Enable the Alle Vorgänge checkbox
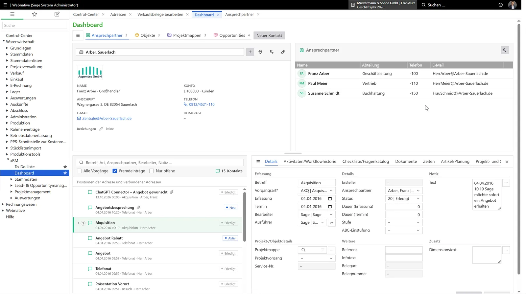The height and width of the screenshot is (294, 526). 79,171
